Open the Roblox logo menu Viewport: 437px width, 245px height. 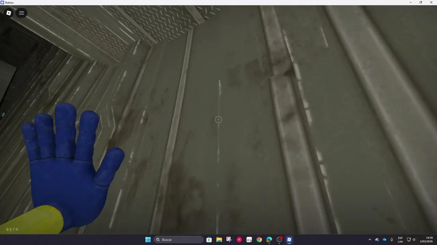coord(9,13)
